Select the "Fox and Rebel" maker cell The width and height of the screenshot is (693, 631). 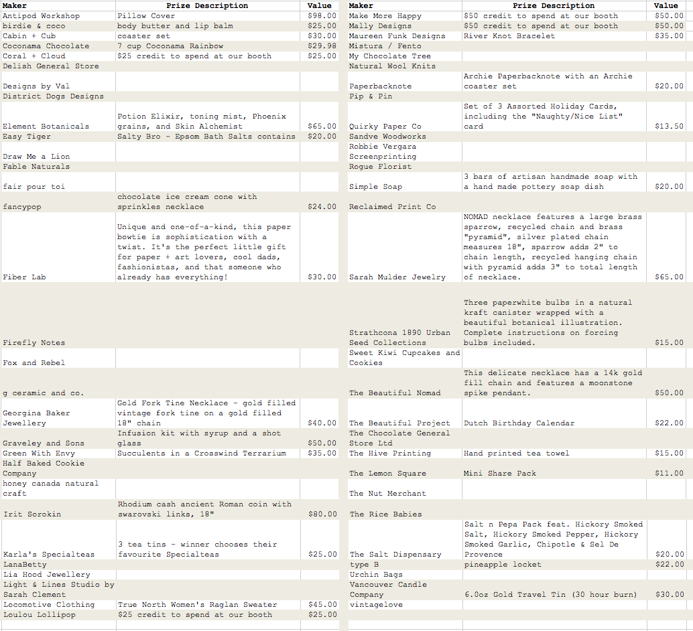[x=58, y=358]
